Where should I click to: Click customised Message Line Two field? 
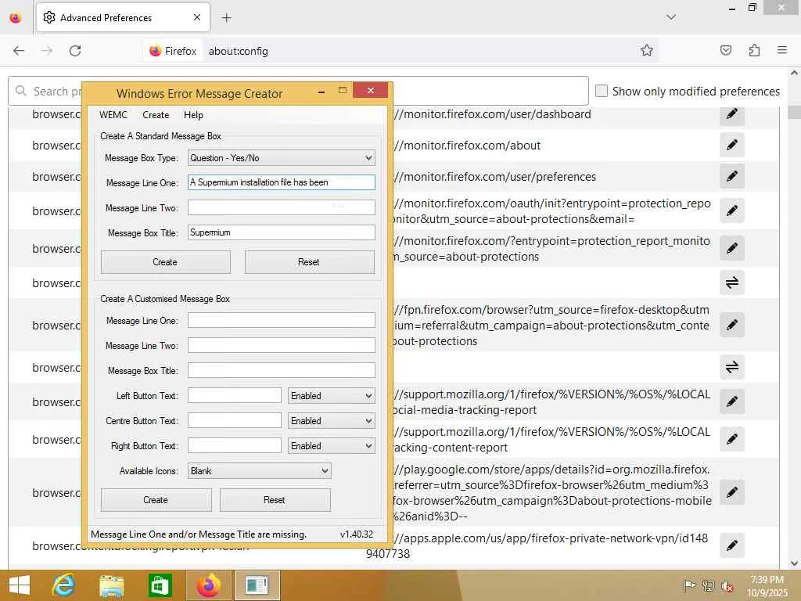(x=281, y=345)
